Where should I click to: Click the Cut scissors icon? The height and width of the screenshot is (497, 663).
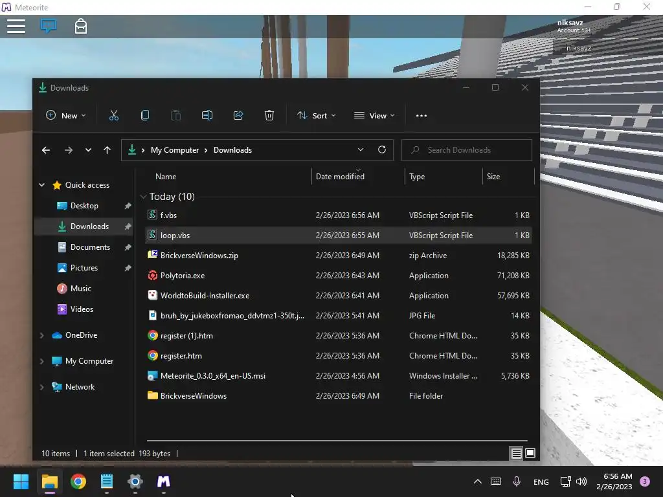pyautogui.click(x=114, y=115)
